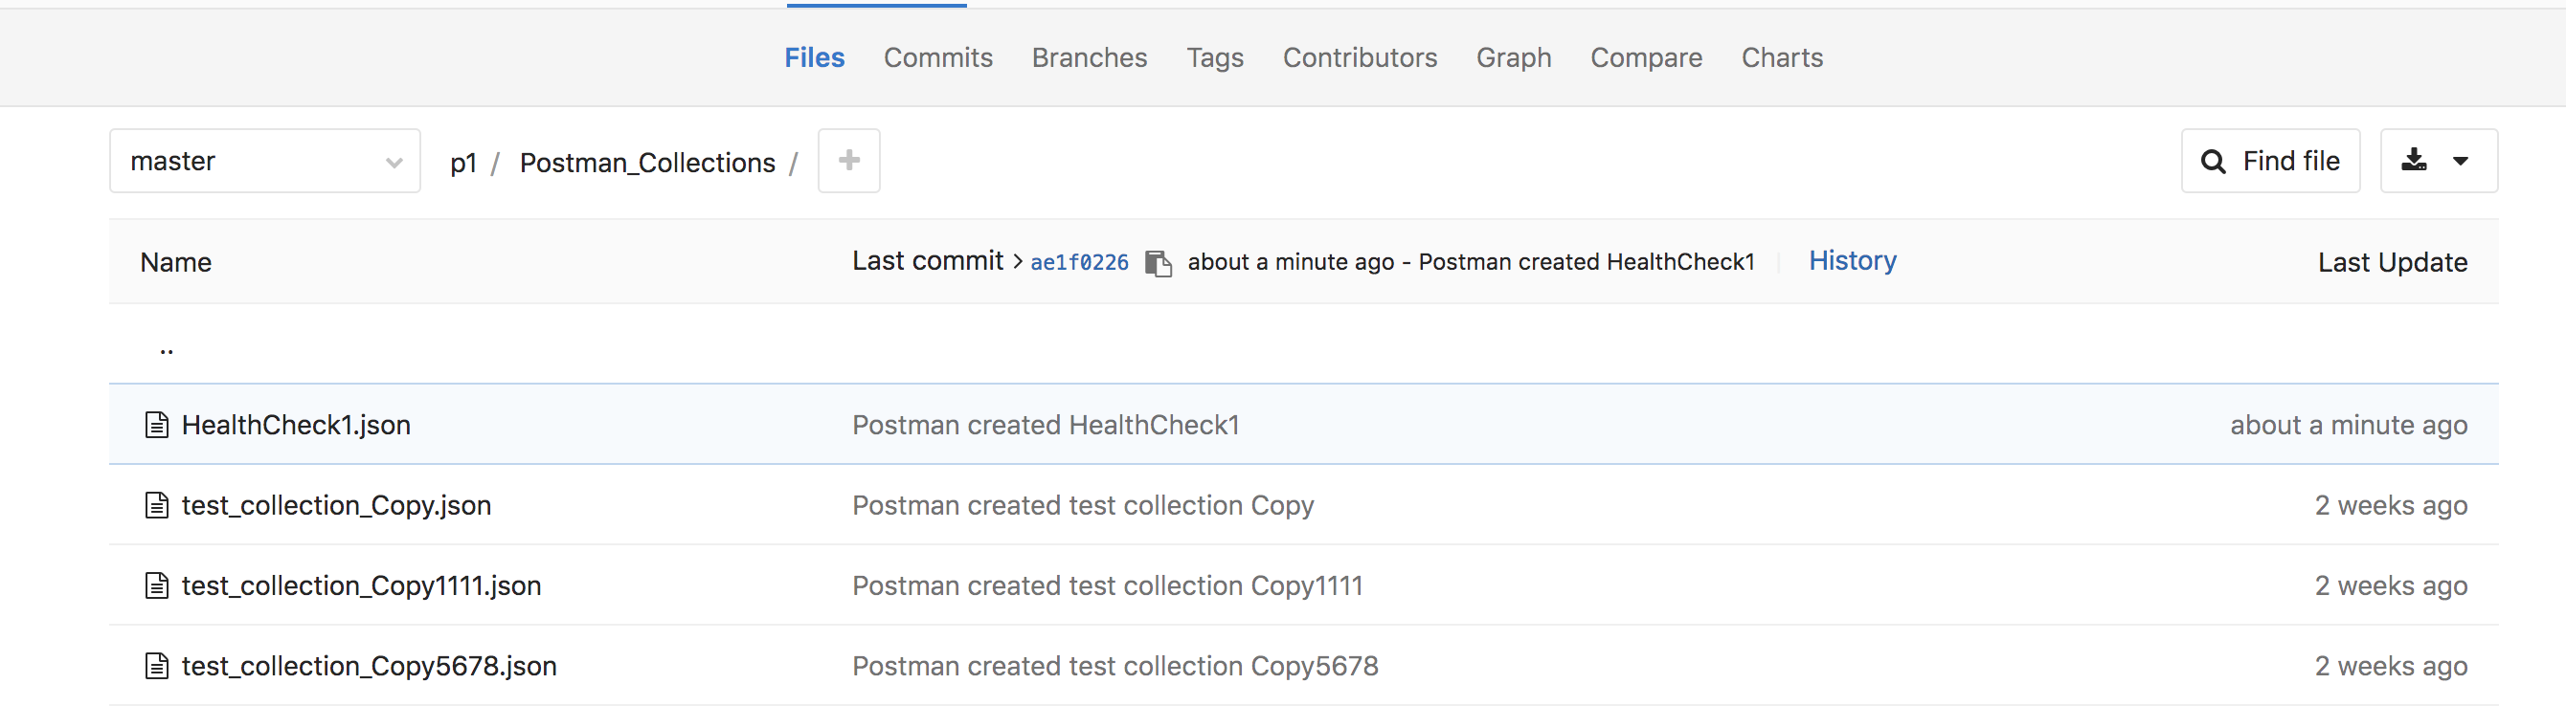The height and width of the screenshot is (706, 2566).
Task: Open commit ae1f0226 link
Action: tap(1079, 263)
